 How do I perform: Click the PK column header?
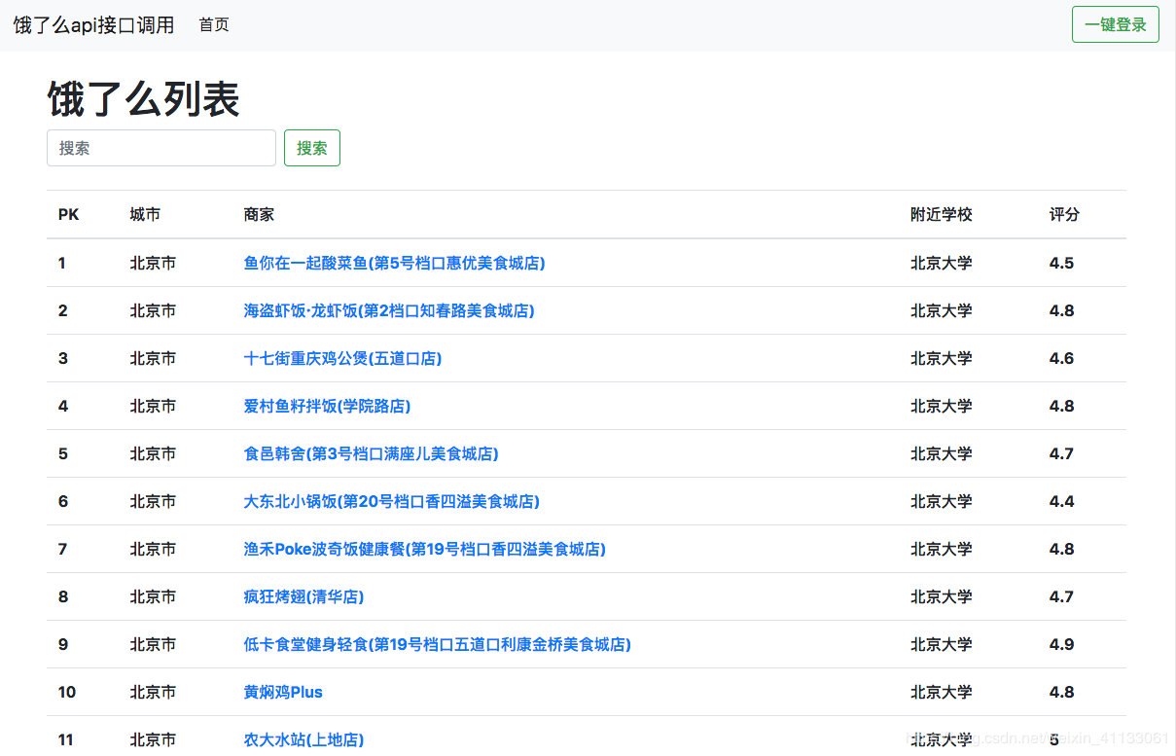coord(68,214)
